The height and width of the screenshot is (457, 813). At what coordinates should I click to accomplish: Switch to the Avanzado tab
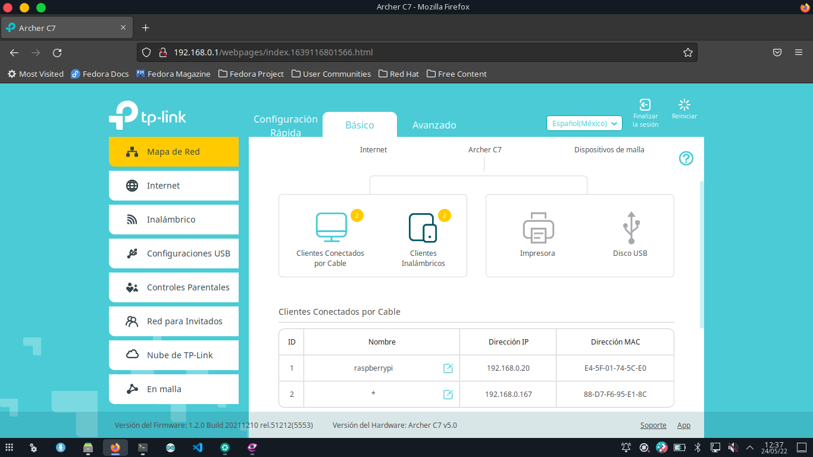tap(434, 125)
